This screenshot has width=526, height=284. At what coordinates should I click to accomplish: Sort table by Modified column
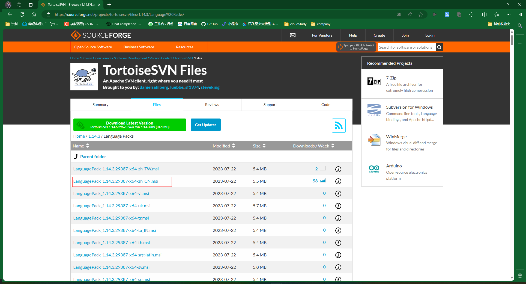point(224,146)
